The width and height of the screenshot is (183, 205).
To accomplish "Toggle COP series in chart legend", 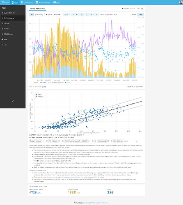I will pos(67,82).
